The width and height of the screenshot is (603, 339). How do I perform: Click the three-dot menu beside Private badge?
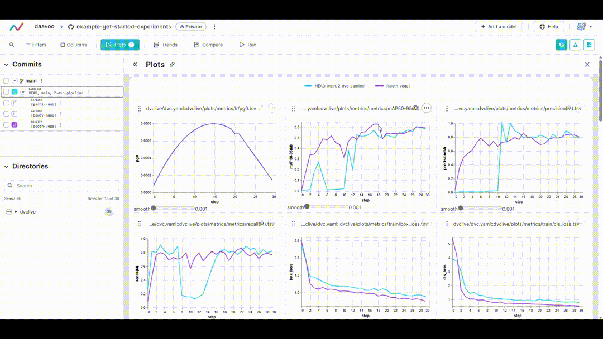[x=214, y=27]
